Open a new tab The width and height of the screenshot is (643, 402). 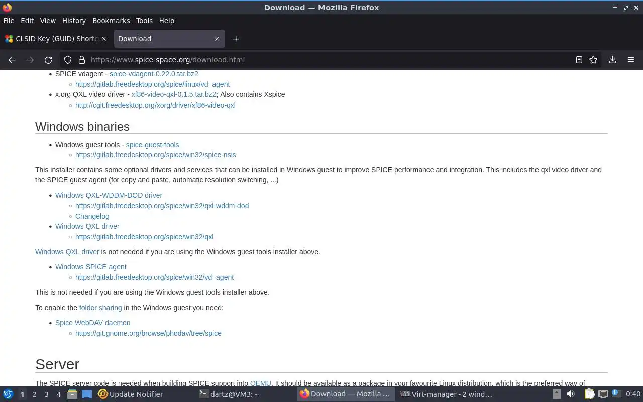[x=236, y=39]
